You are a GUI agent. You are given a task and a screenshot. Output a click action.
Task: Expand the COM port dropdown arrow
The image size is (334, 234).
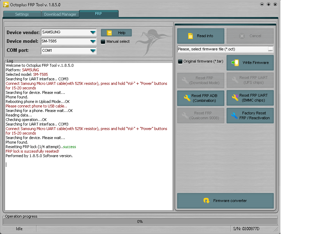pos(93,51)
